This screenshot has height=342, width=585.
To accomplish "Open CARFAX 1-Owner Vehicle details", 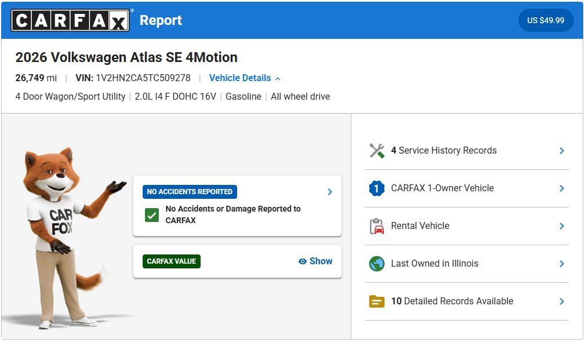I will [x=466, y=188].
